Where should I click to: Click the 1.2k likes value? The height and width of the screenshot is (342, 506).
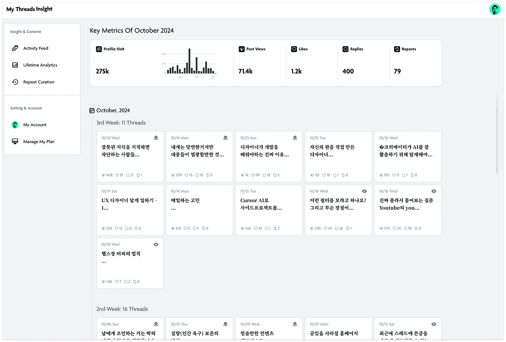pyautogui.click(x=296, y=71)
